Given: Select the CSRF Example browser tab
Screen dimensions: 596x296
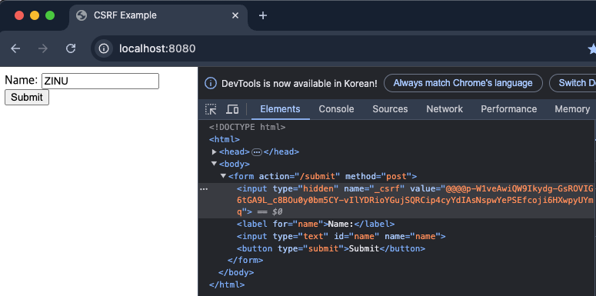Looking at the screenshot, I should (158, 15).
